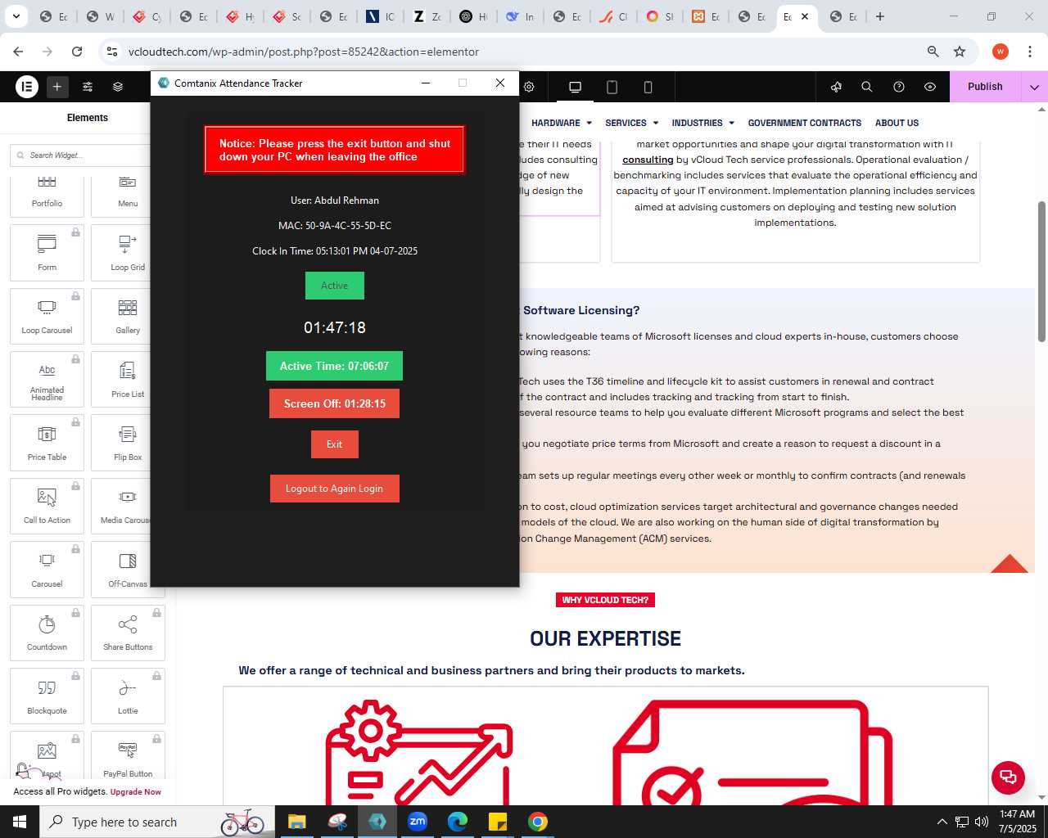Select the Blockquote widget
This screenshot has height=838, width=1048.
(47, 696)
